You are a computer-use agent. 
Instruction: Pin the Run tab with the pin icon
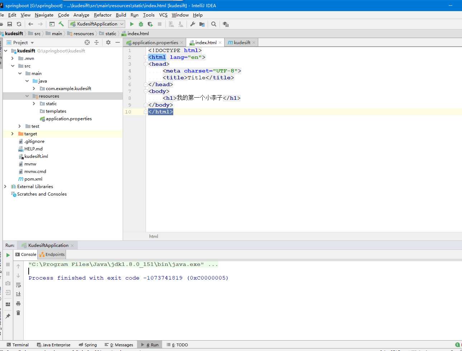pyautogui.click(x=8, y=316)
